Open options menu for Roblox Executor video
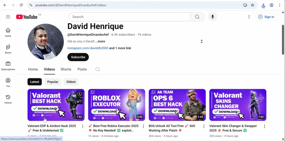Image resolution: width=285 pixels, height=141 pixels. 143,126
